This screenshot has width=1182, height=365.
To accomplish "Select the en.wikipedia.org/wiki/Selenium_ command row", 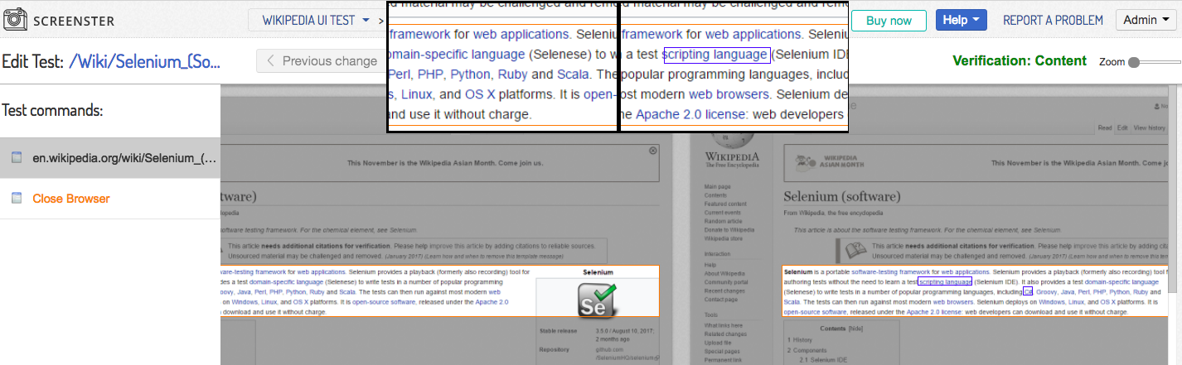I will (x=110, y=158).
